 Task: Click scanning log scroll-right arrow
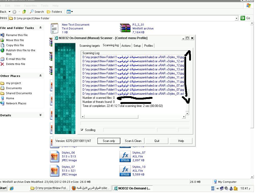pyautogui.click(x=184, y=117)
